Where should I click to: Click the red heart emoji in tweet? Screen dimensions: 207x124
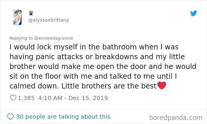[162, 86]
